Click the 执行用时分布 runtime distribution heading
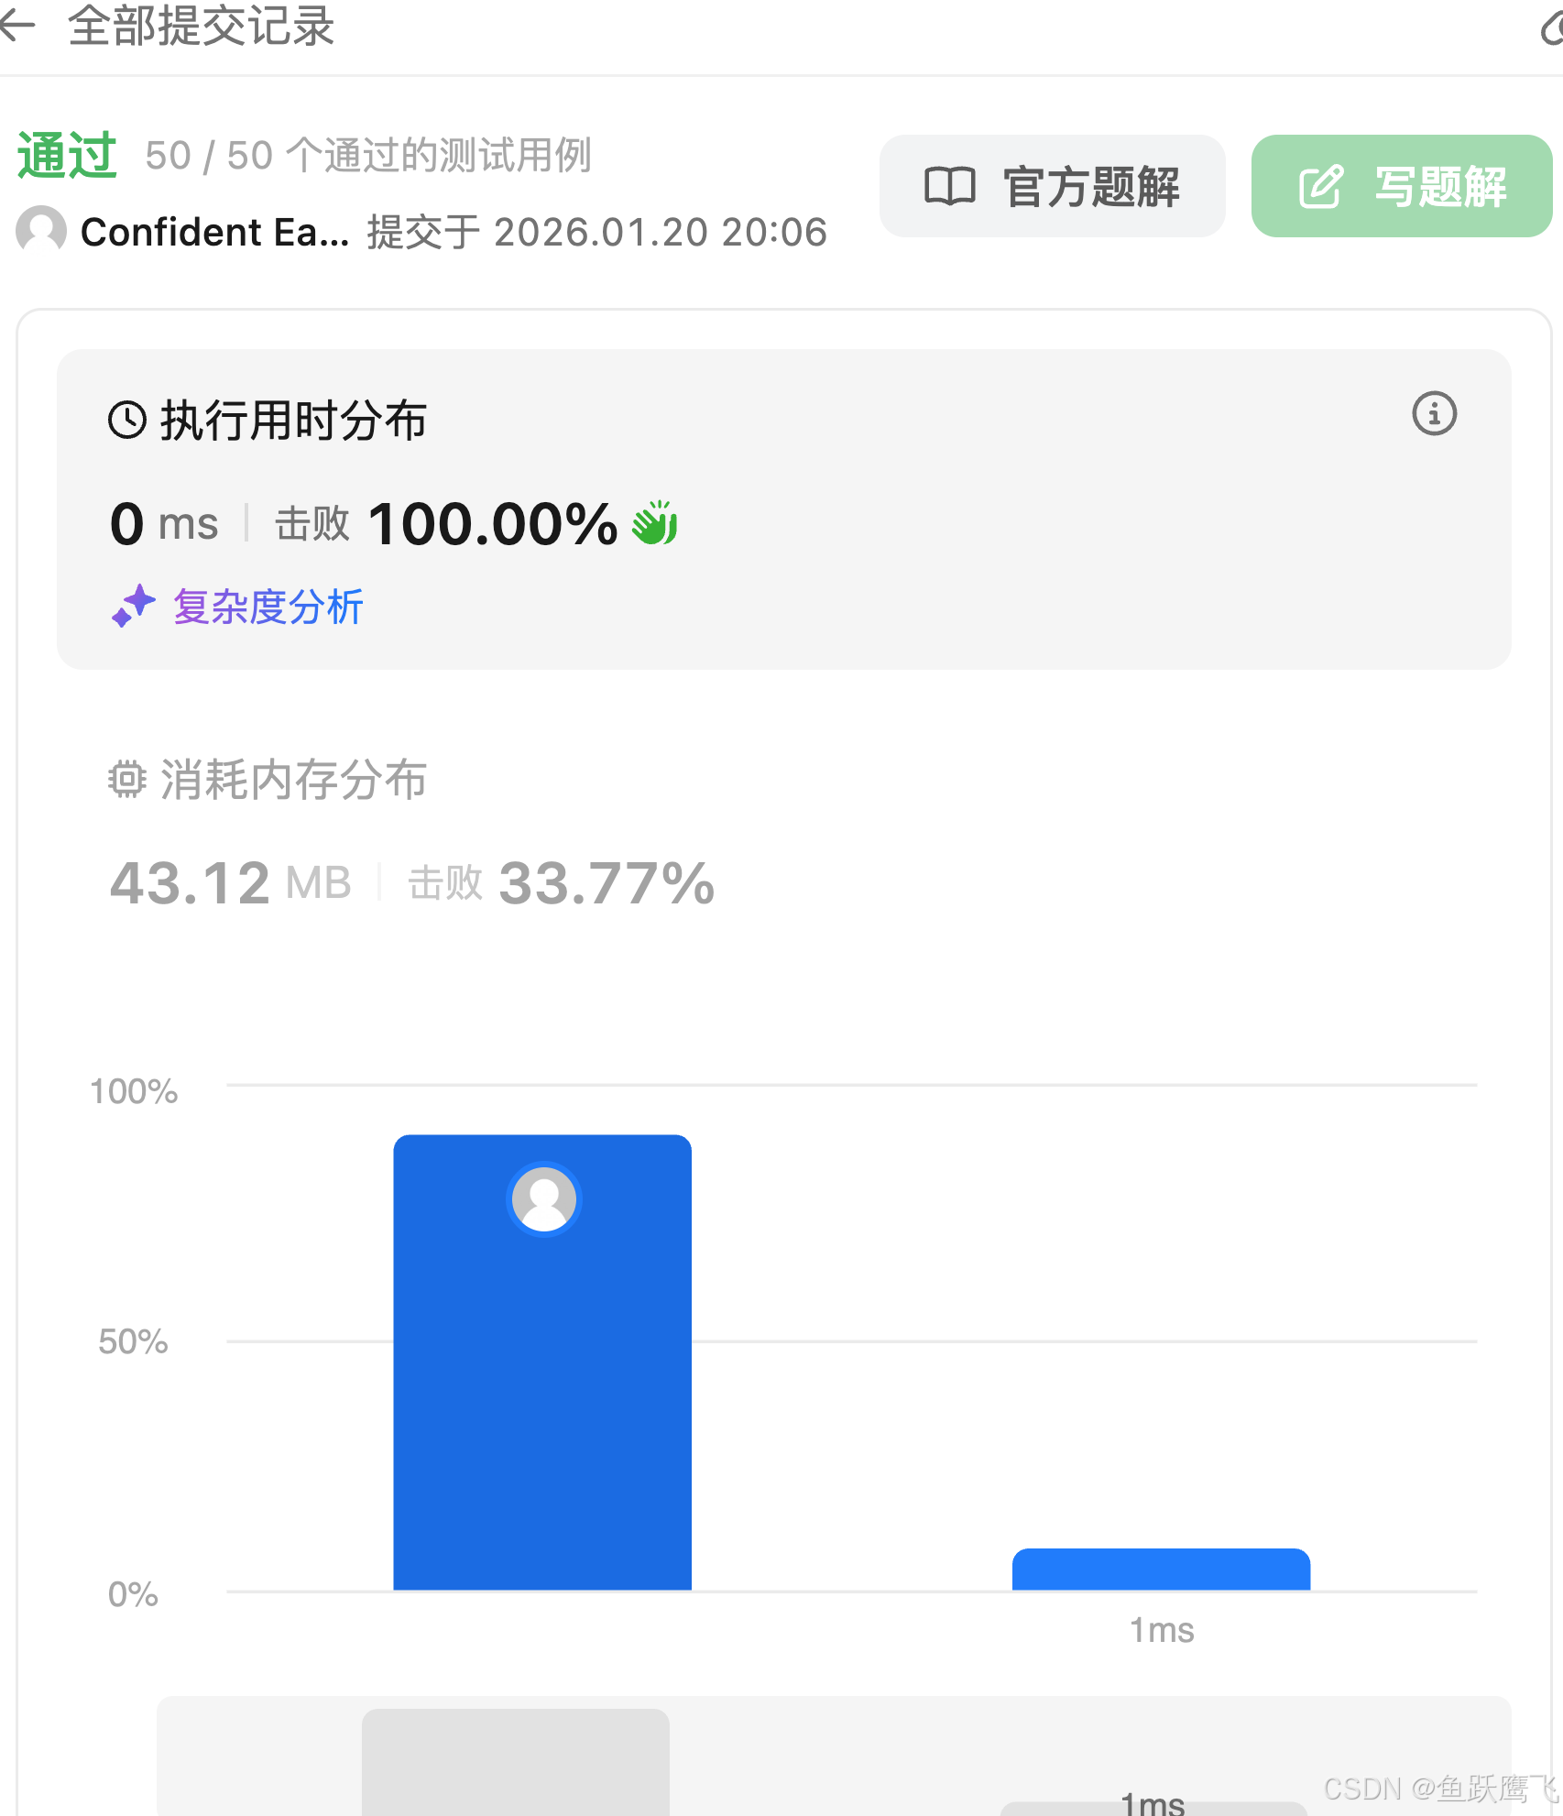 click(293, 421)
